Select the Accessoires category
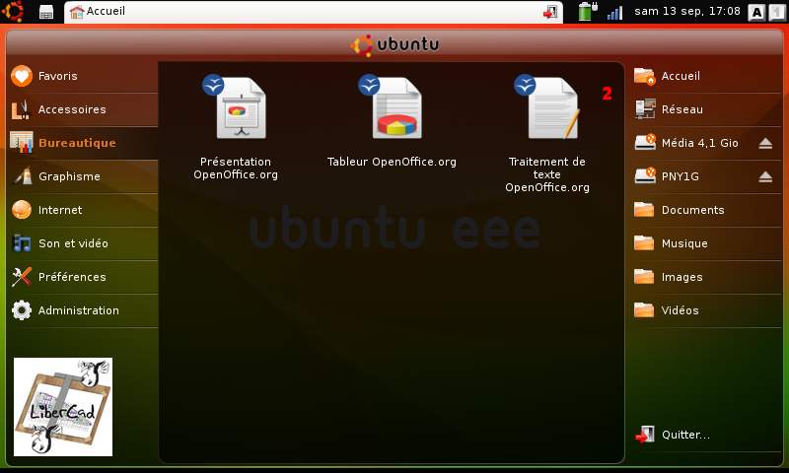789x473 pixels. point(84,109)
